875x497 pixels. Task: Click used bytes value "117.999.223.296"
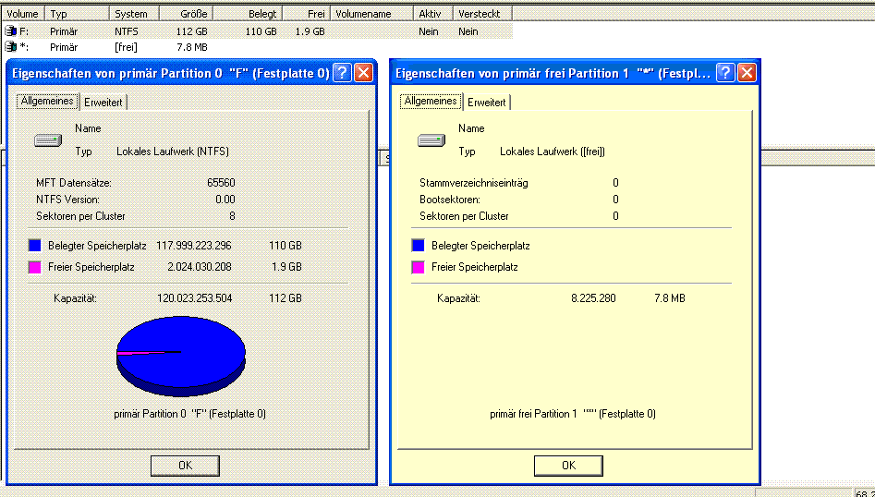[x=194, y=246]
